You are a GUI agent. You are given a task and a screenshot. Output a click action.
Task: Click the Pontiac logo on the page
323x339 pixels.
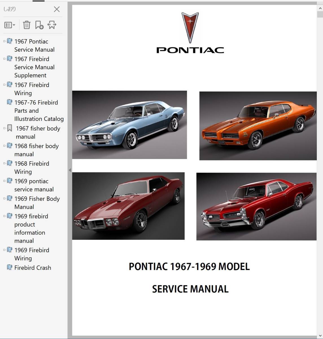tap(190, 33)
